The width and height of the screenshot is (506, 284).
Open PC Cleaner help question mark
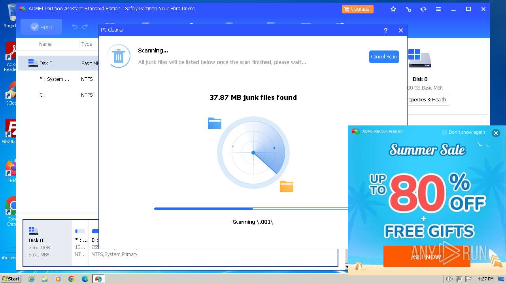pos(386,30)
